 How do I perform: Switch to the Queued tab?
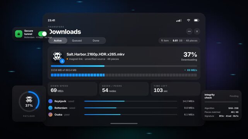pos(77,41)
